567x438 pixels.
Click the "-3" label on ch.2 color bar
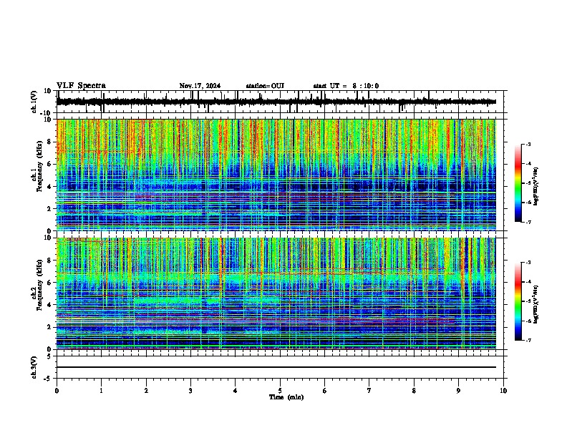click(528, 263)
